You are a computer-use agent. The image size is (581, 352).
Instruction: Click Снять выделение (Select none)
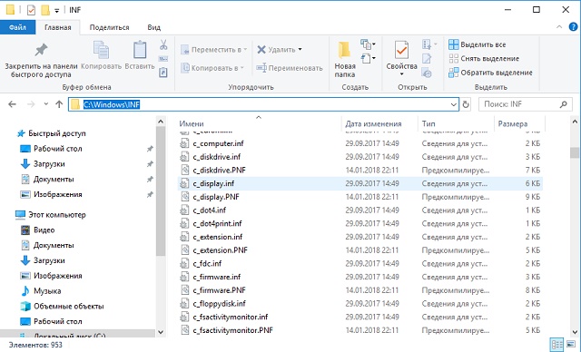pos(484,58)
